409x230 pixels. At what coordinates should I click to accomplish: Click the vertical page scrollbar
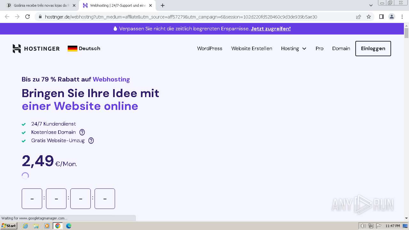click(406, 33)
